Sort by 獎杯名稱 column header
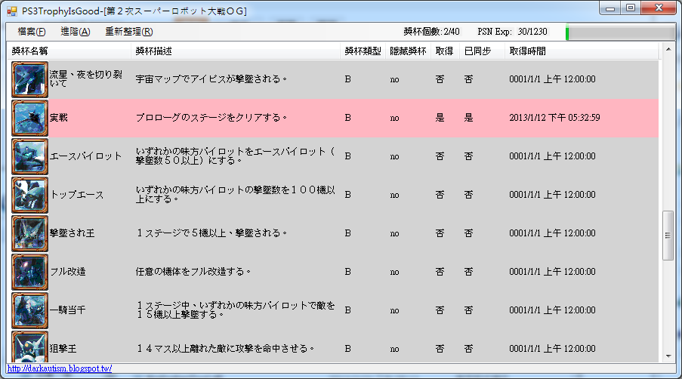The width and height of the screenshot is (682, 379). point(69,51)
